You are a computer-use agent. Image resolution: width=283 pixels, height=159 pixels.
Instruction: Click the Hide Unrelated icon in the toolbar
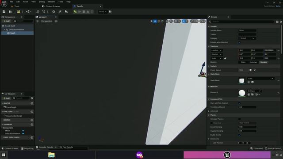tap(44, 11)
